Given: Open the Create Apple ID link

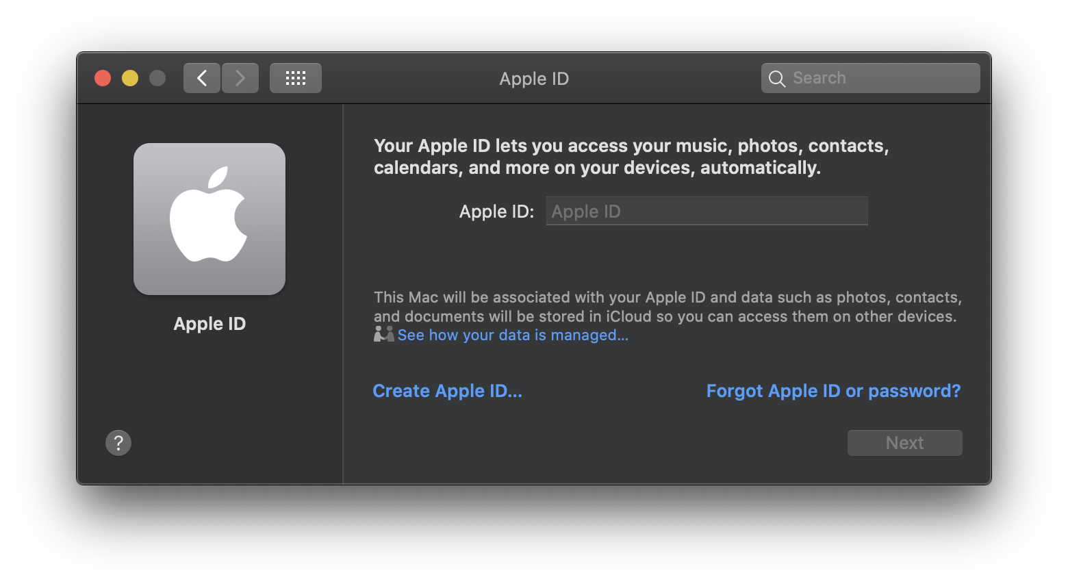Looking at the screenshot, I should point(448,391).
